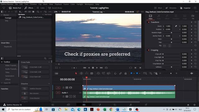Adjust the Rotation Angle slider
This screenshot has height=112, width=199.
pyautogui.click(x=171, y=33)
